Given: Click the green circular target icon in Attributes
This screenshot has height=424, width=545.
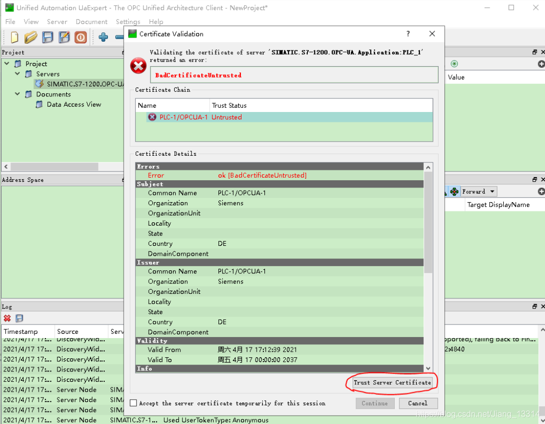Looking at the screenshot, I should click(x=454, y=64).
